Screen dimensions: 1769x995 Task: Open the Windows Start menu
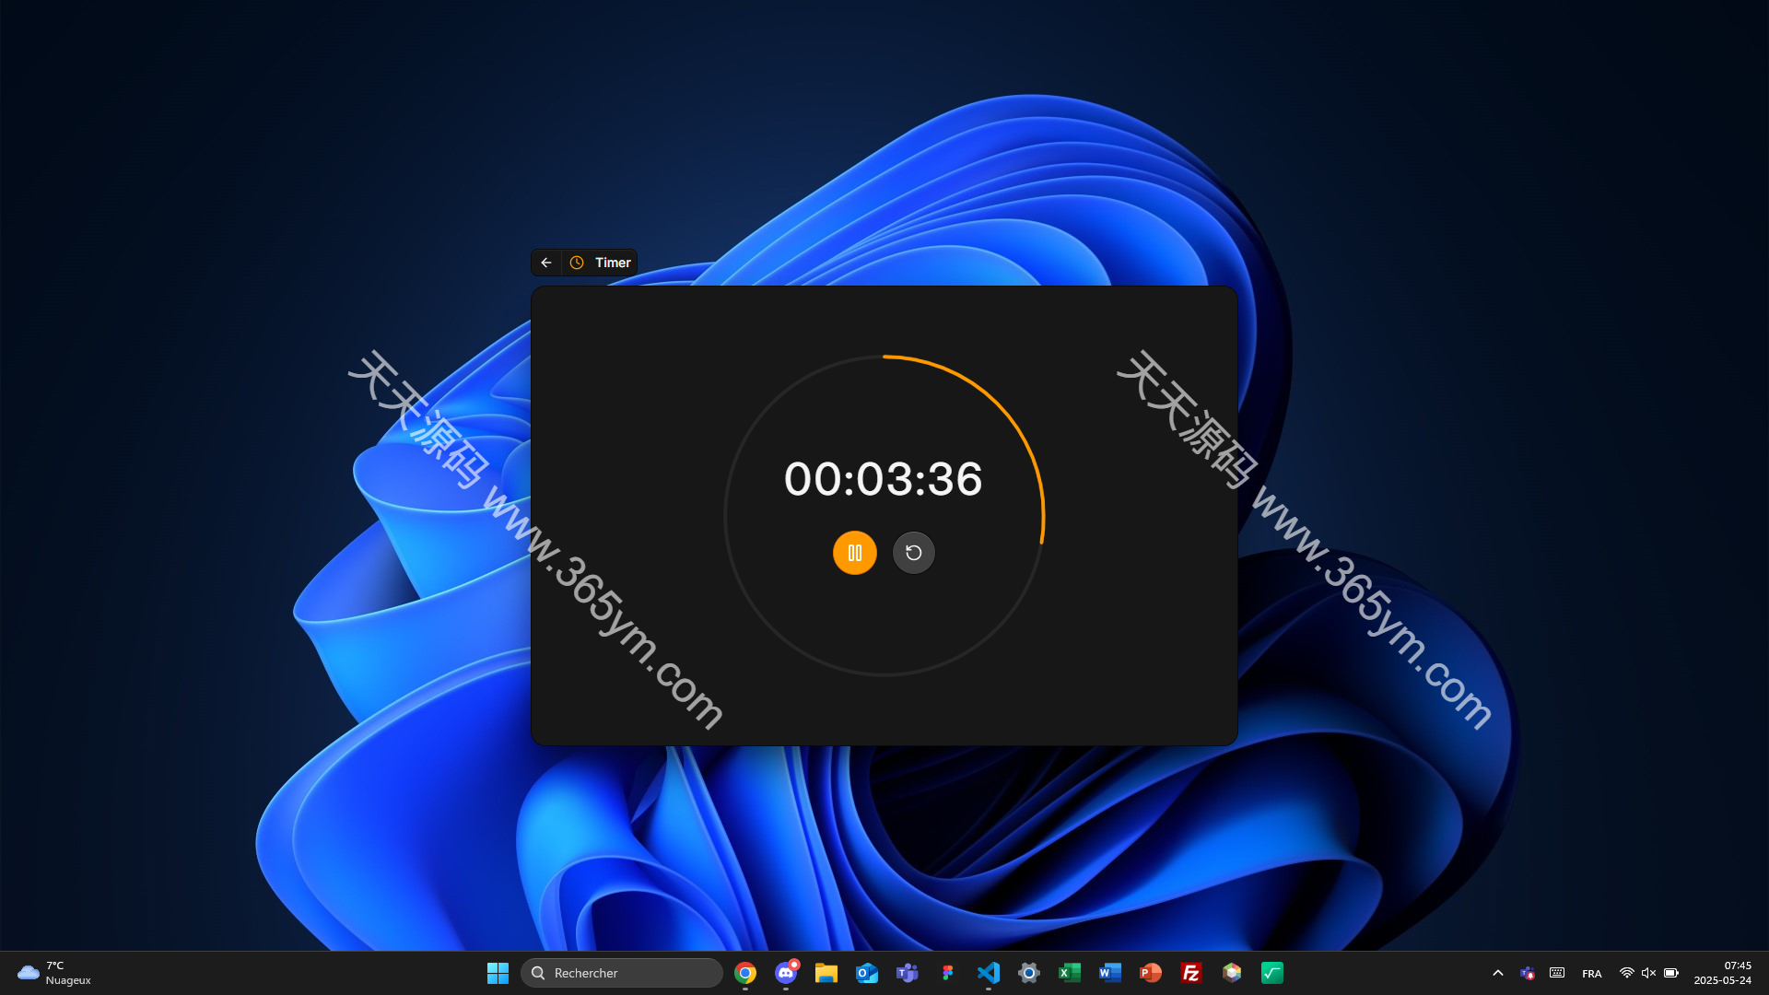pos(498,972)
